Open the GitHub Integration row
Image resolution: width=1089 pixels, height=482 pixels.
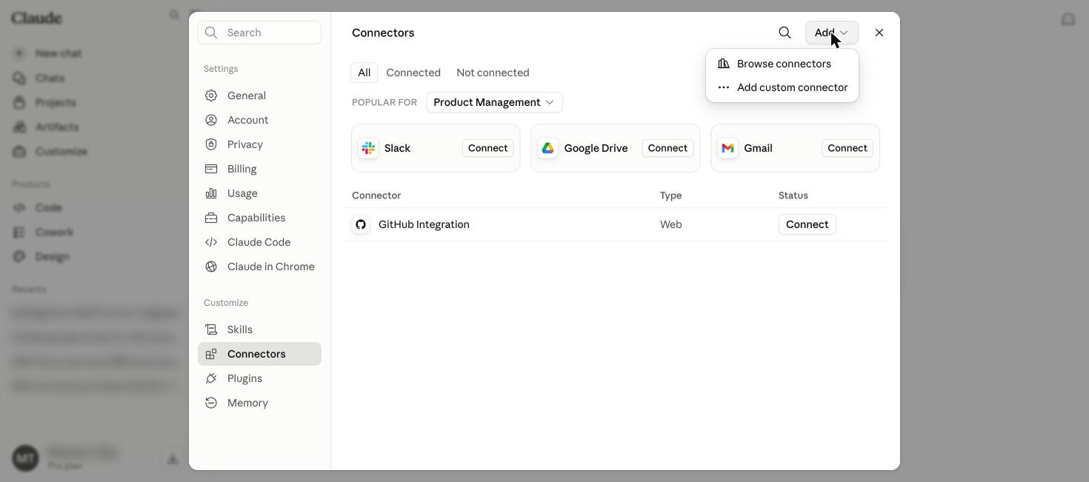tap(616, 224)
